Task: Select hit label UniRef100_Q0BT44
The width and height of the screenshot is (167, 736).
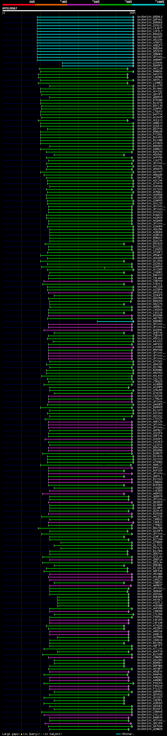Action: tap(150, 333)
